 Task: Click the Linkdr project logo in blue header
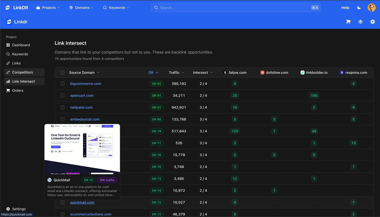coord(9,22)
